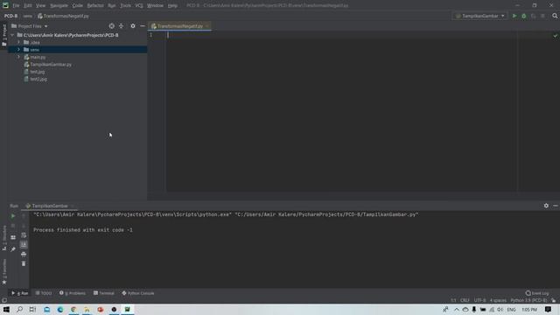Open Windows taskbar search

click(19, 309)
